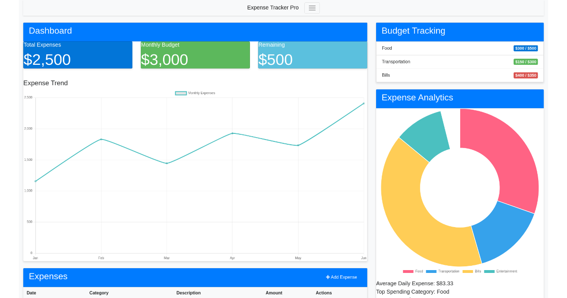Click the green $150 / $300 Transportation badge
The width and height of the screenshot is (567, 298).
[x=525, y=61]
